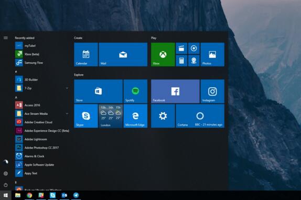Open the Groove Music disc tile
Image resolution: width=301 pixels, height=200 pixels.
coord(194,49)
